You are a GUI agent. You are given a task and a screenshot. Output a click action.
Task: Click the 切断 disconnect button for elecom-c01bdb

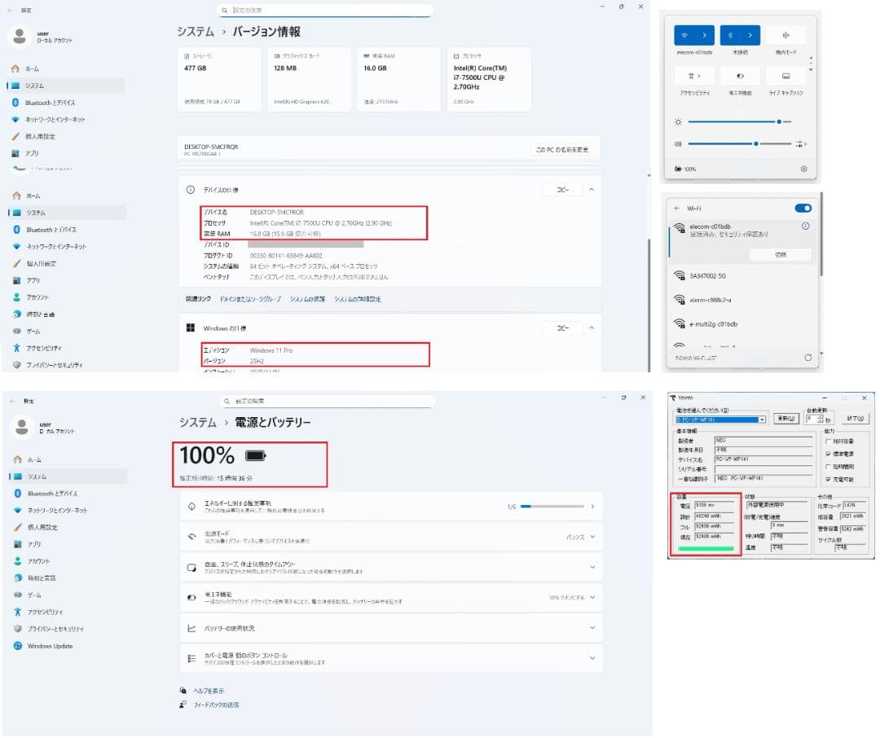coord(779,255)
